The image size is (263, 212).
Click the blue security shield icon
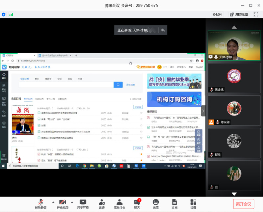click(x=4, y=15)
